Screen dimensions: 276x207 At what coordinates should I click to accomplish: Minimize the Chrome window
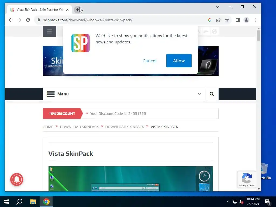click(230, 7)
